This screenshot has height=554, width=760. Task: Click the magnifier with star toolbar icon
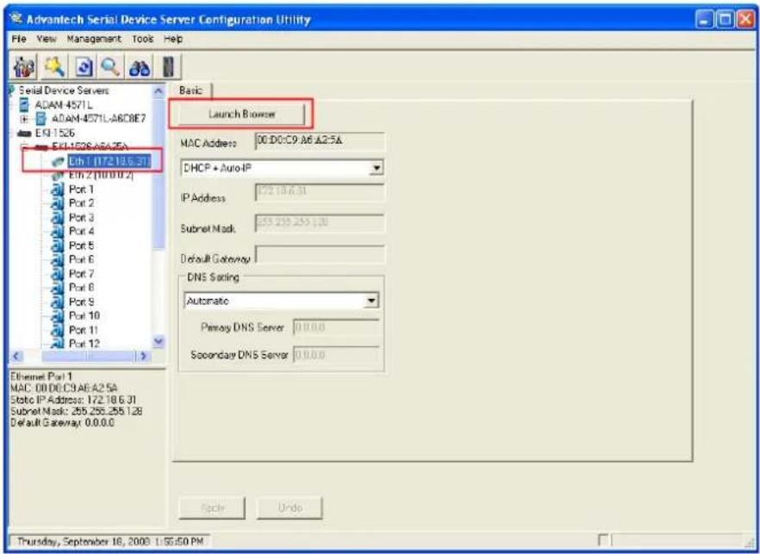54,67
